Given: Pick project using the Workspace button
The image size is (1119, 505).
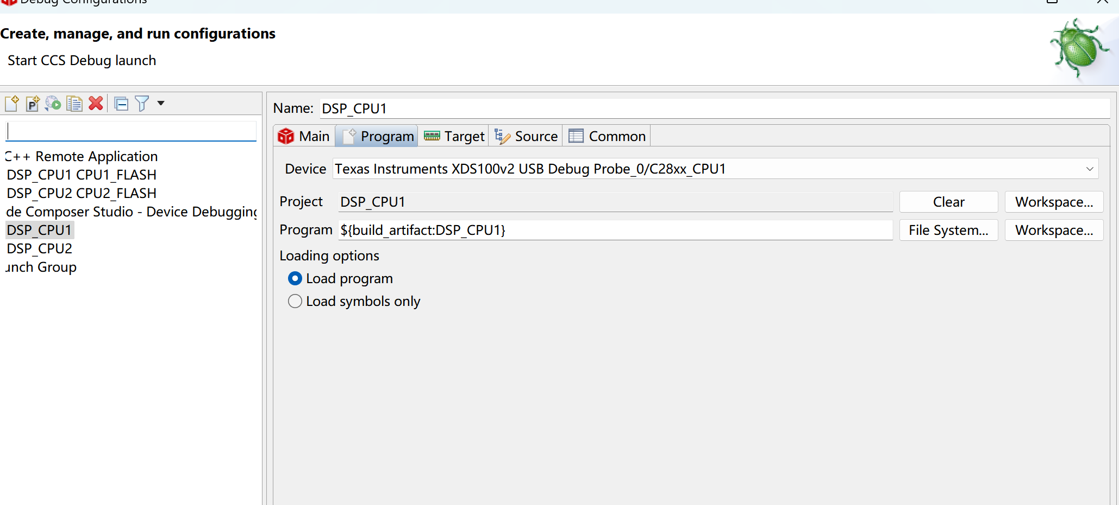Looking at the screenshot, I should point(1053,201).
